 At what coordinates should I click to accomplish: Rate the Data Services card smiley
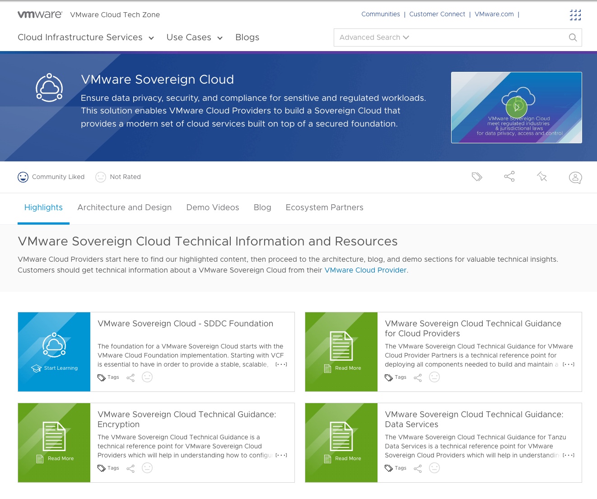(x=434, y=468)
